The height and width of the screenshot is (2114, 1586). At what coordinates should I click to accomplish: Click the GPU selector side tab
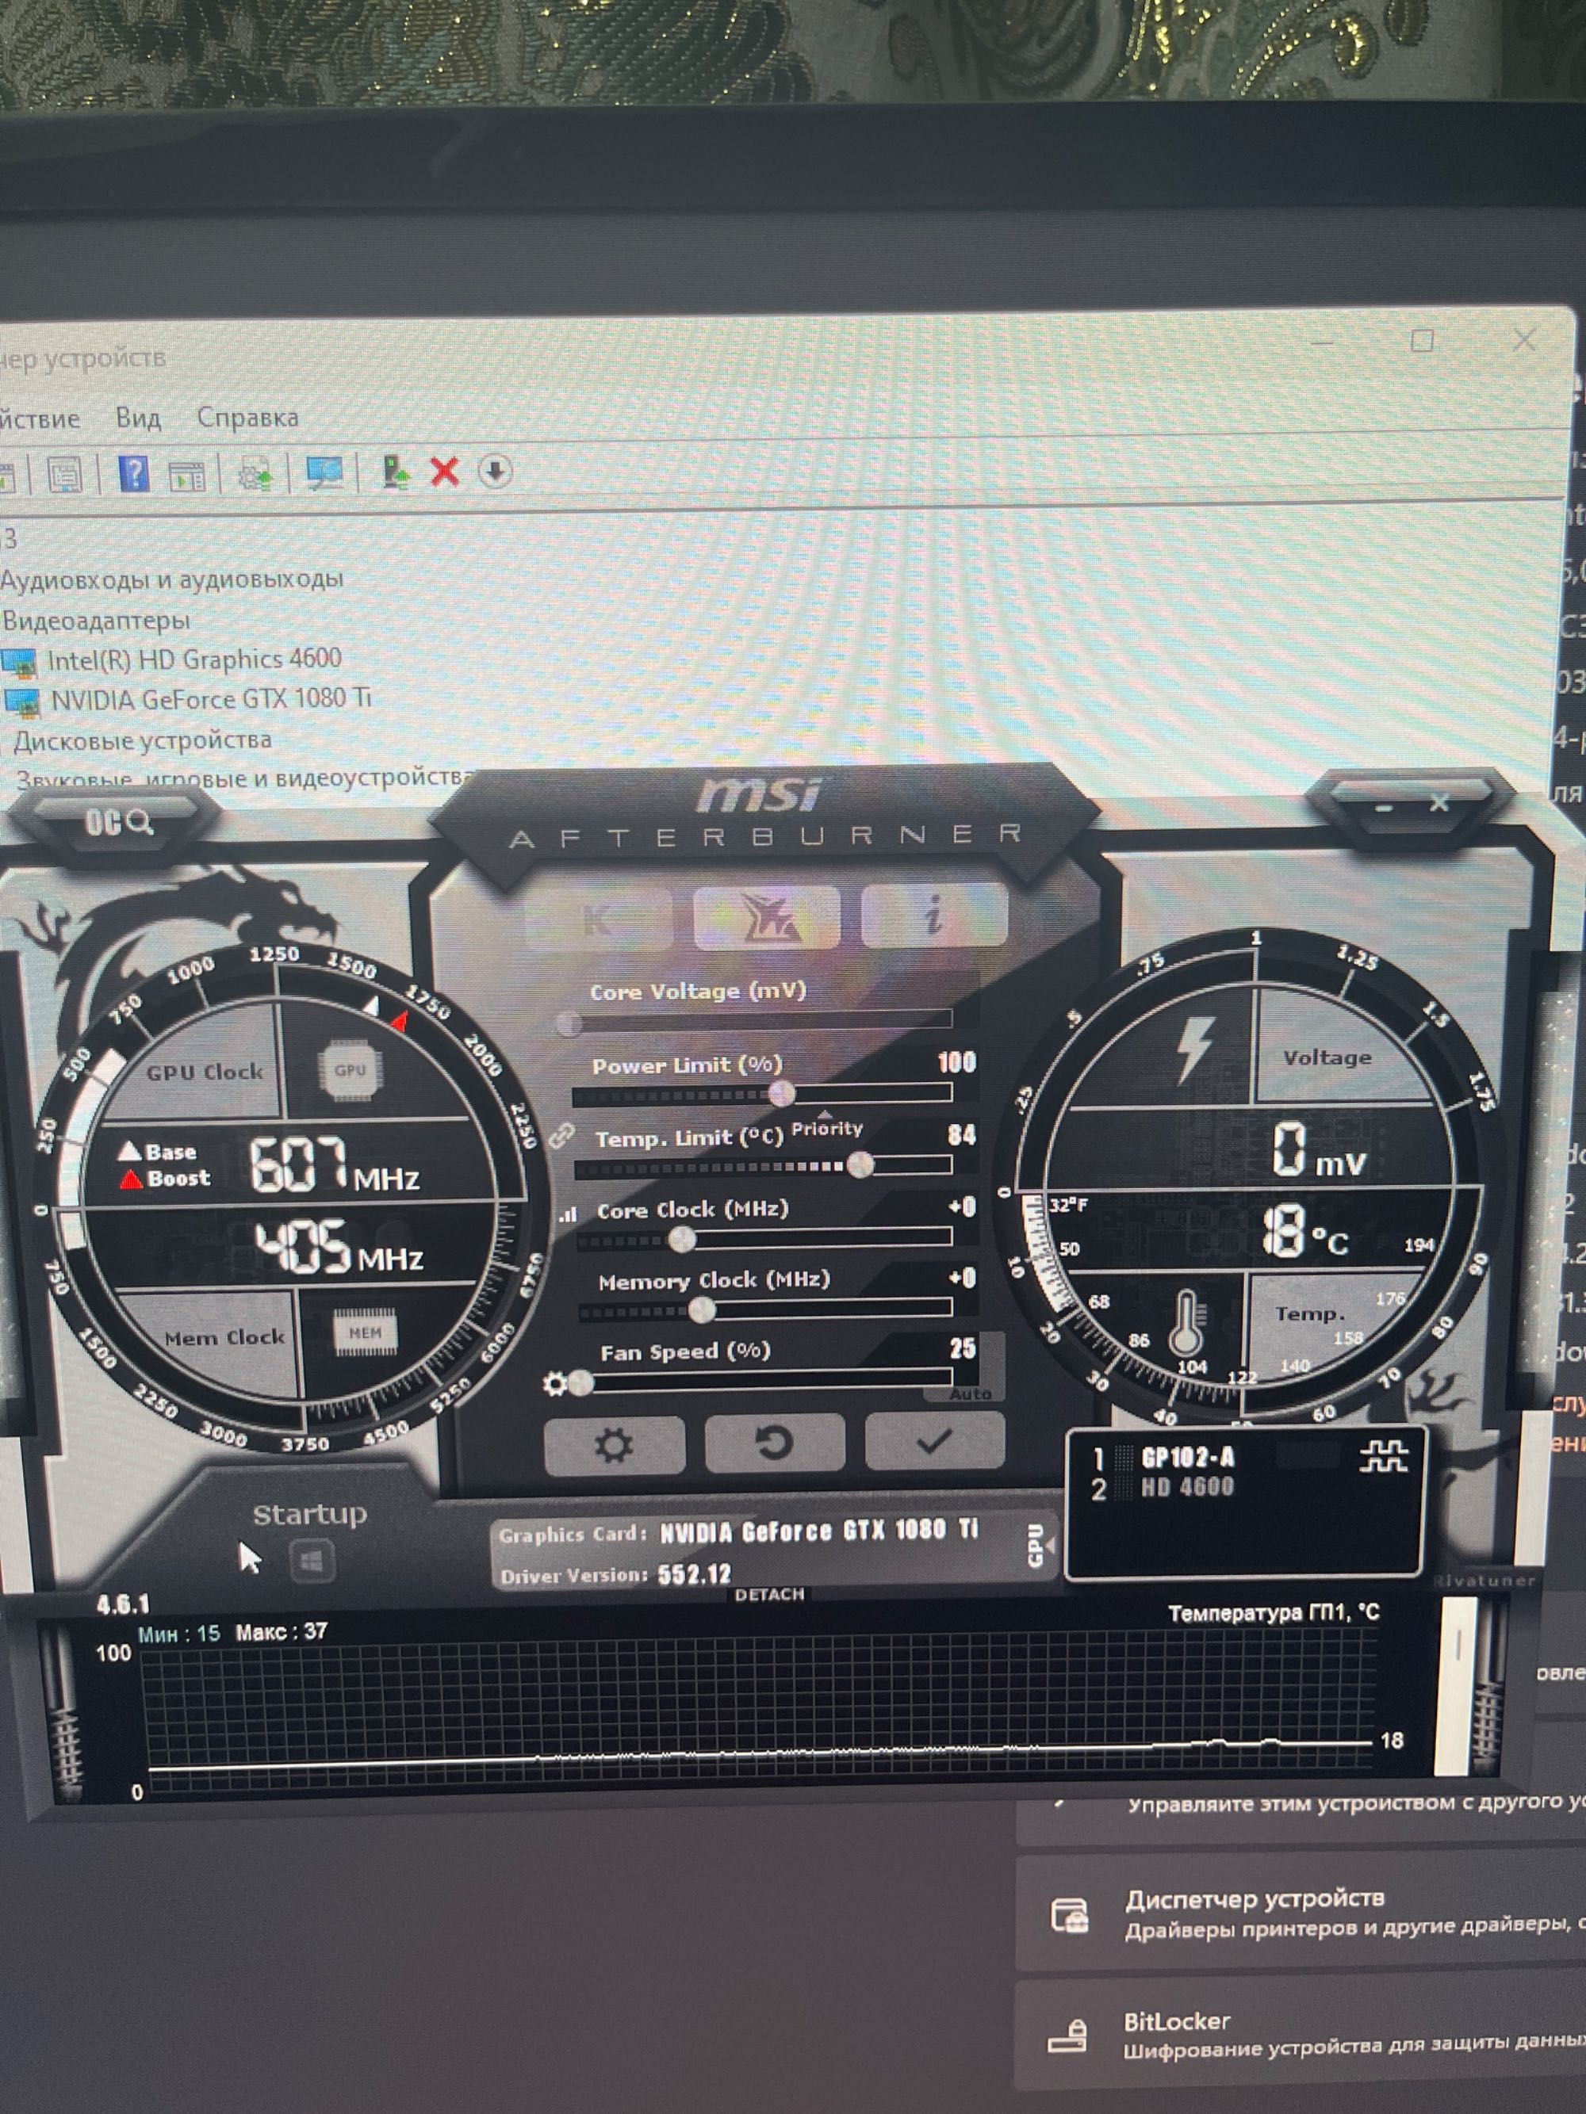(1038, 1546)
